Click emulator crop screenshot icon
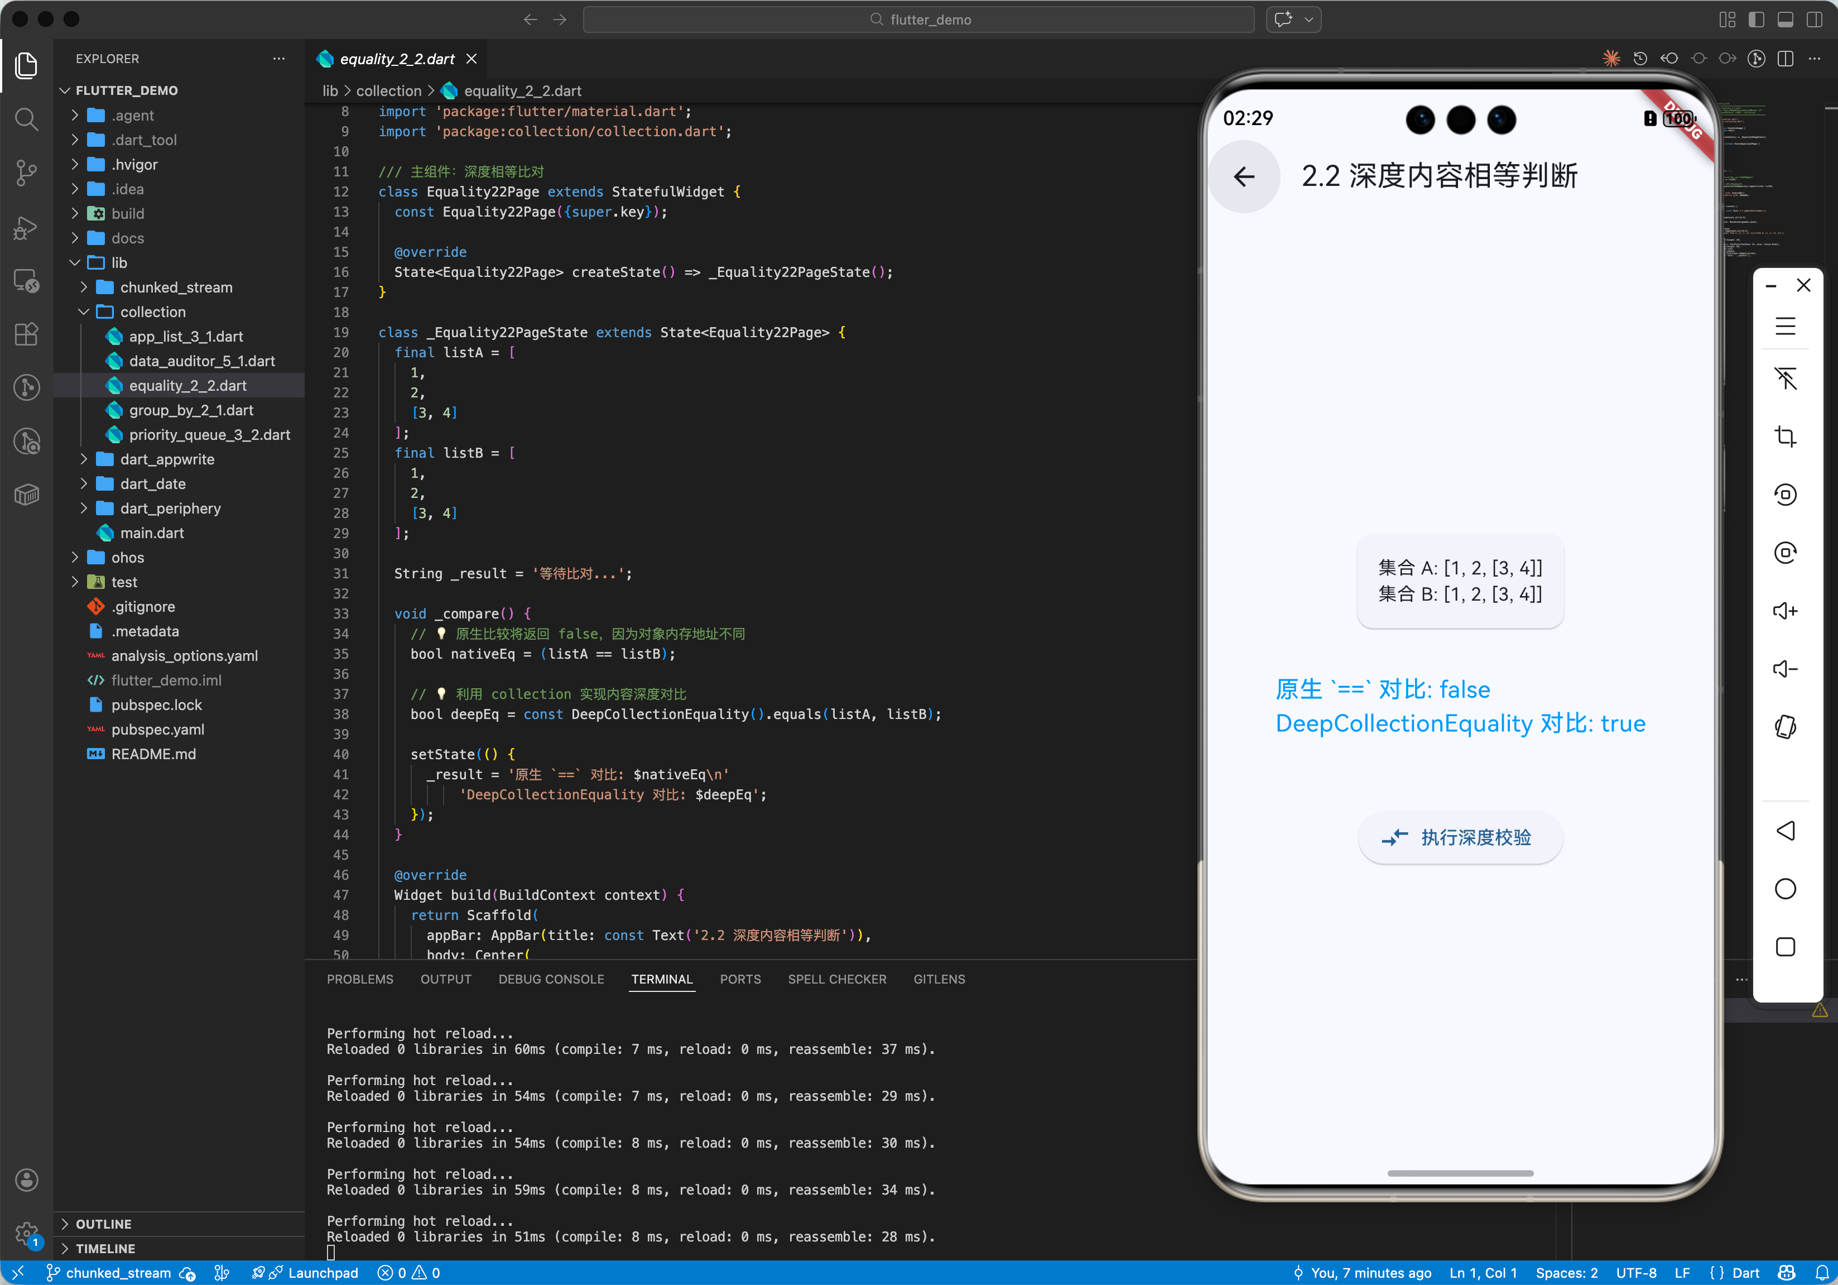This screenshot has width=1838, height=1285. pyautogui.click(x=1784, y=437)
